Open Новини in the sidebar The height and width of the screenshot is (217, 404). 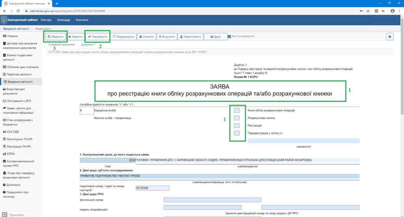coord(12,36)
